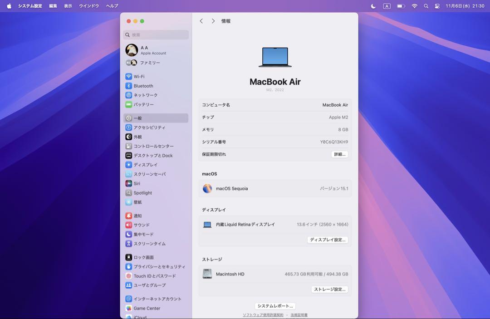
Task: Open 通知 notifications bell icon
Action: [128, 216]
